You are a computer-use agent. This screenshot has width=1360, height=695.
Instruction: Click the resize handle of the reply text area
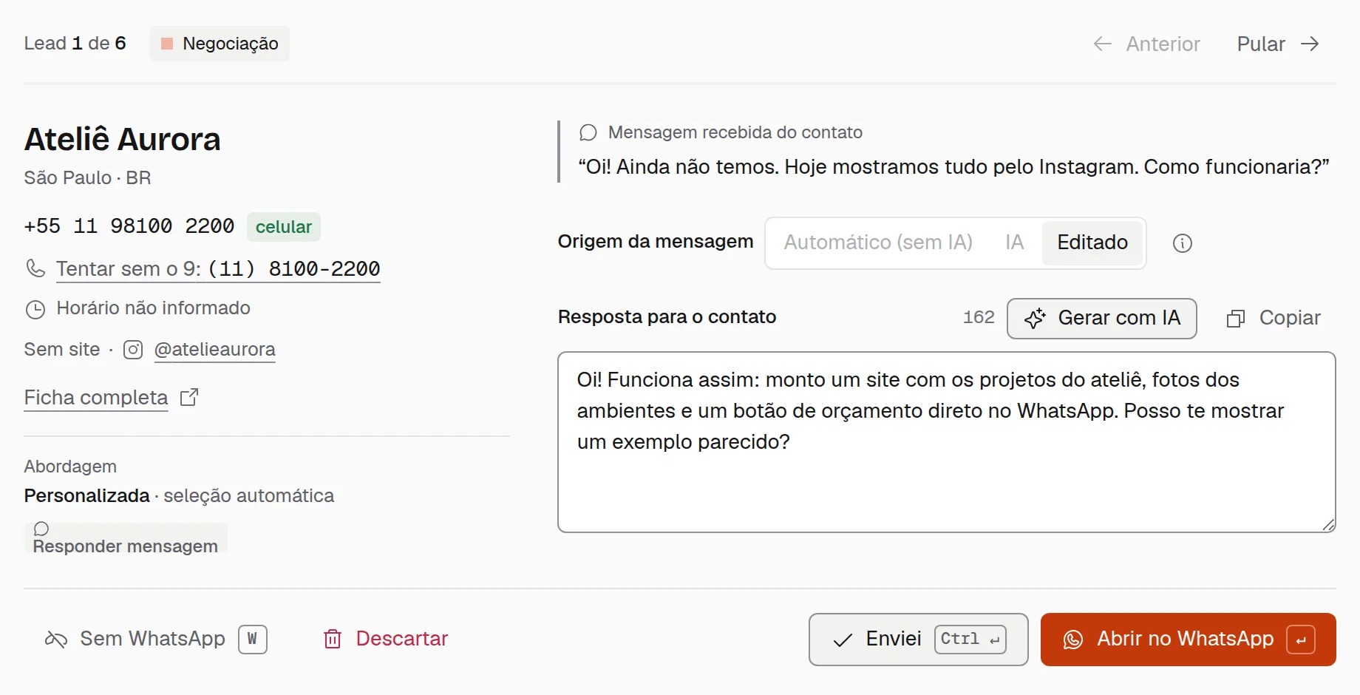(1328, 525)
